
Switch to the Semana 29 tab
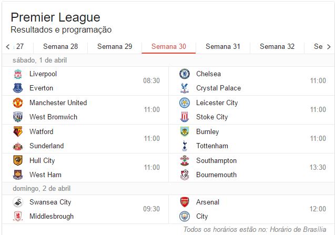(x=115, y=46)
